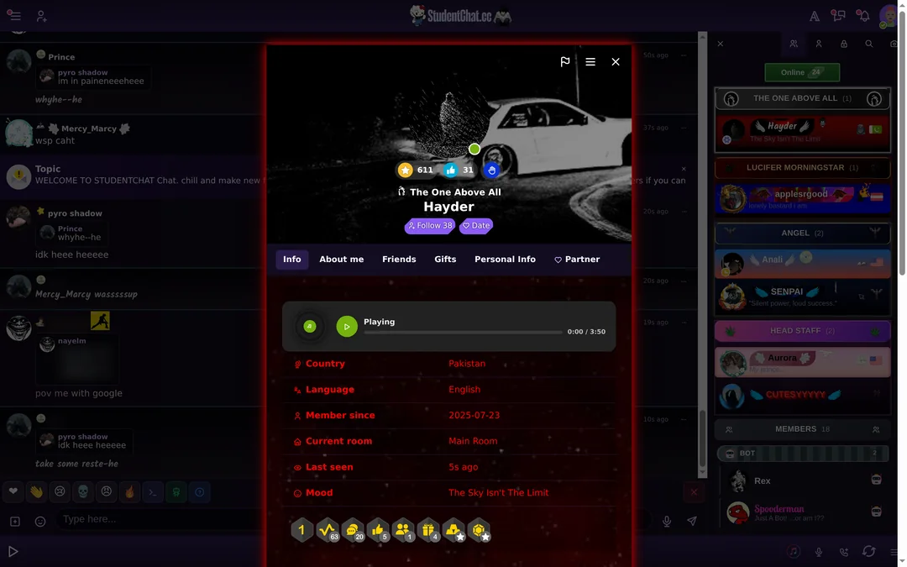Report Hayder's profile with the flag icon
The height and width of the screenshot is (567, 907).
click(x=565, y=61)
